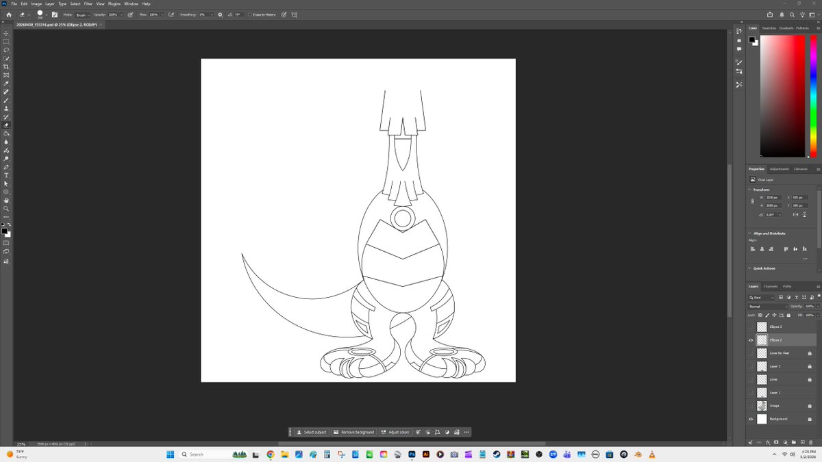Enable Erase to History checkbox
Image resolution: width=822 pixels, height=462 pixels.
point(249,14)
